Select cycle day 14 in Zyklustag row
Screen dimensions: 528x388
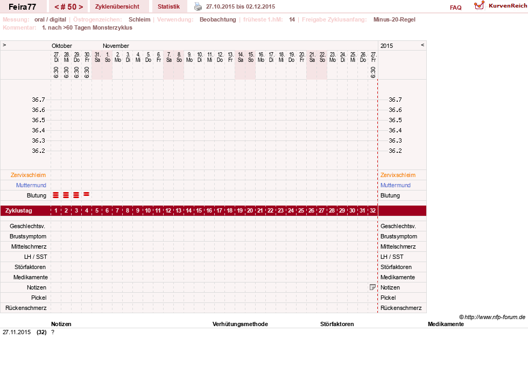coord(188,210)
